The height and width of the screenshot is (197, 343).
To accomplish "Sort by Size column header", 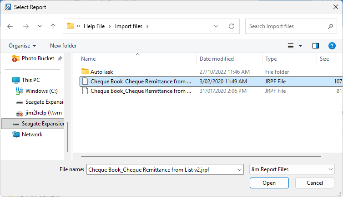I will [324, 59].
